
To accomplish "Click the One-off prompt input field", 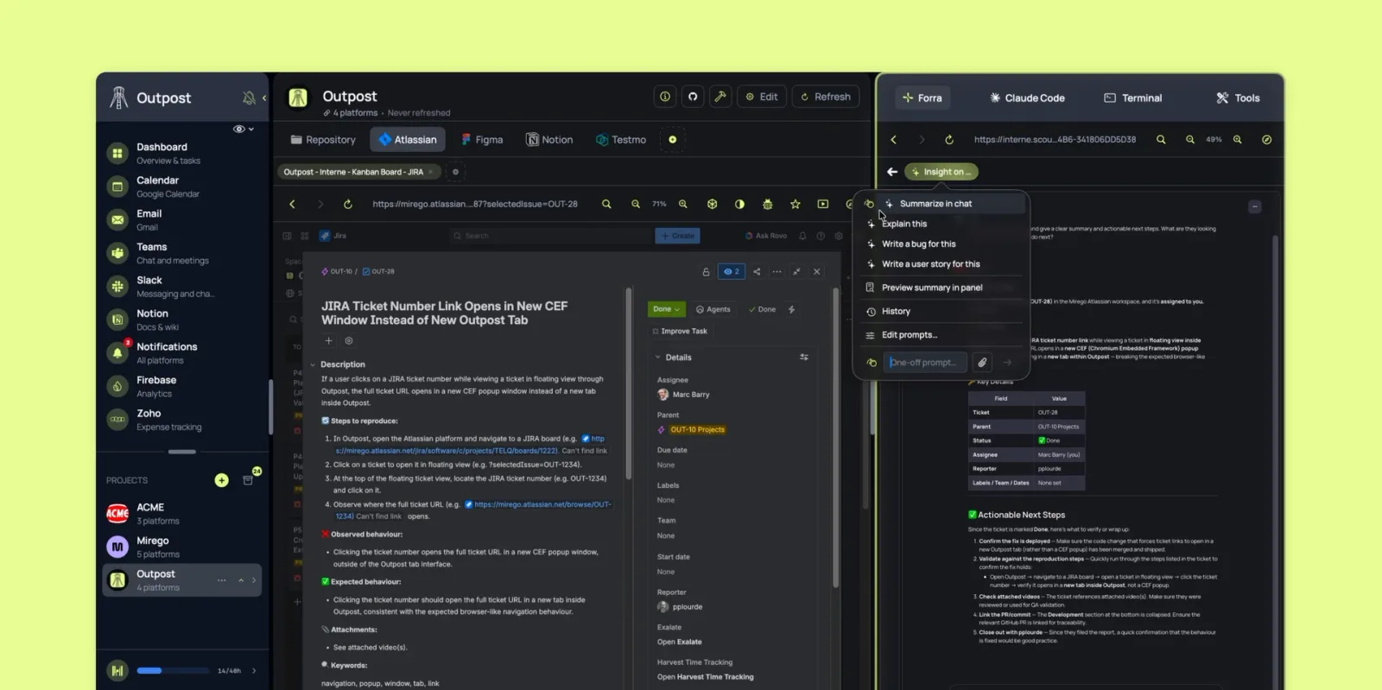I will [x=925, y=363].
